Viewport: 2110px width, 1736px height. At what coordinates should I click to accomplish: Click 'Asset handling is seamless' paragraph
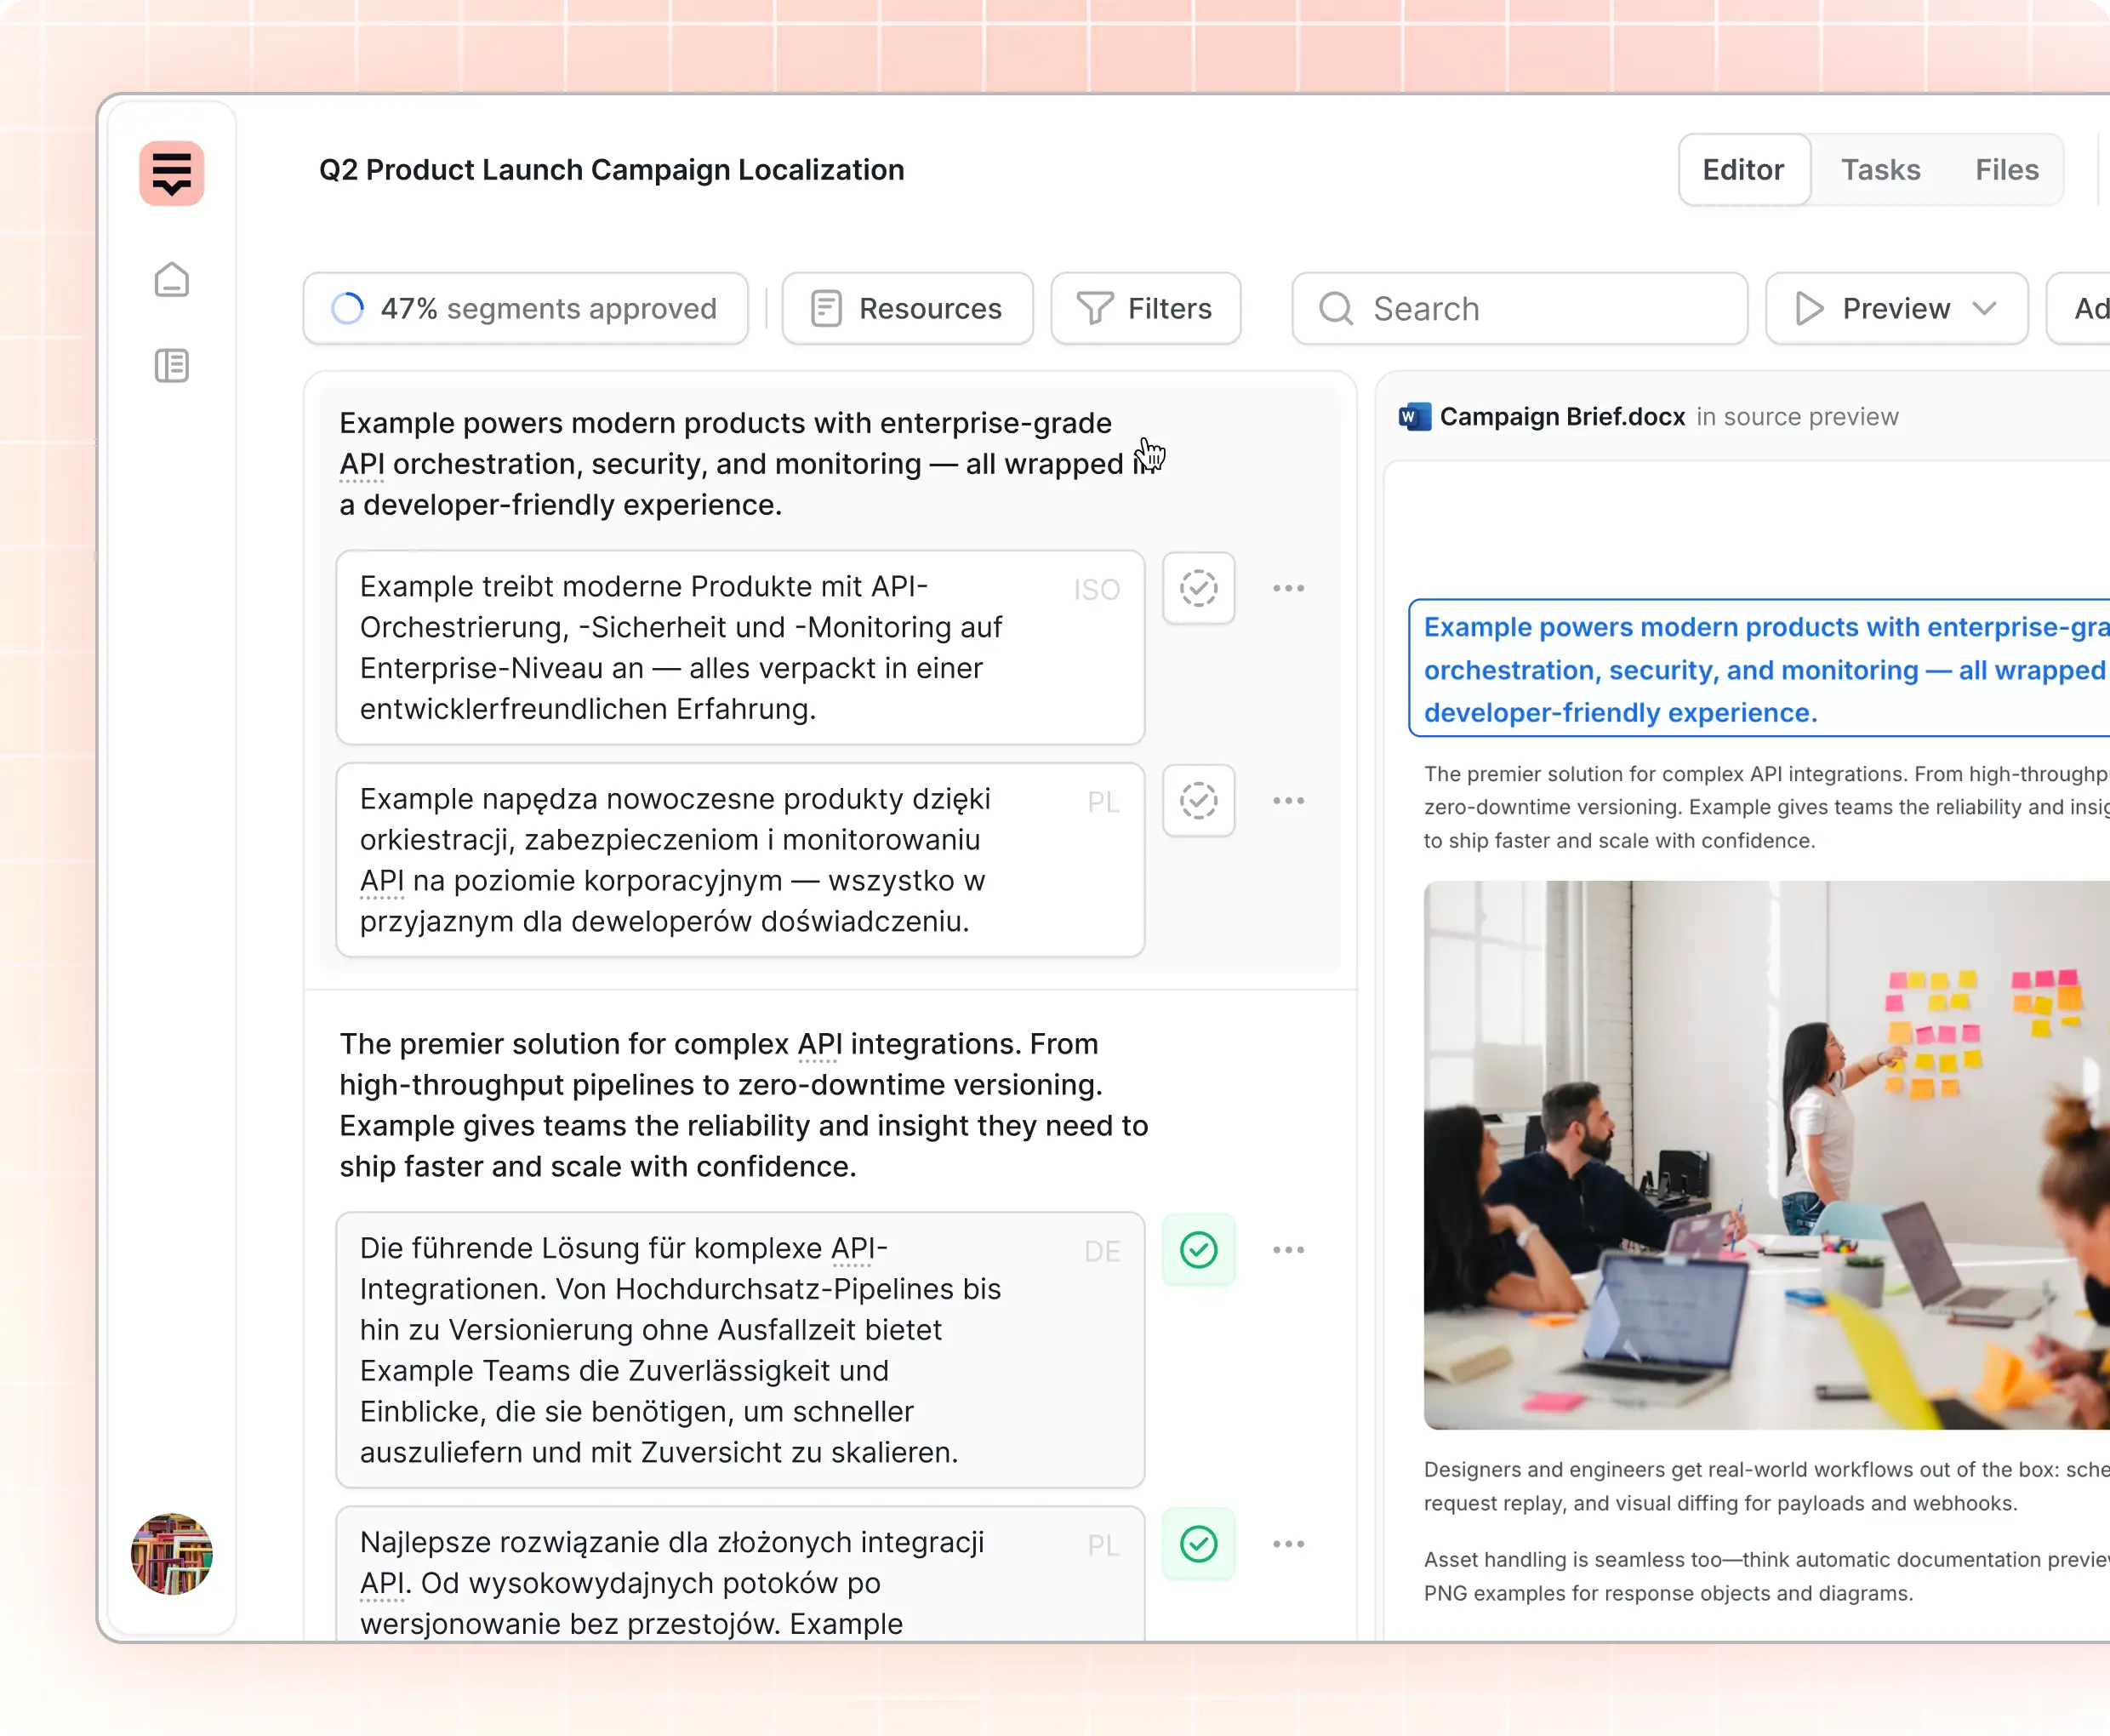click(1766, 1576)
